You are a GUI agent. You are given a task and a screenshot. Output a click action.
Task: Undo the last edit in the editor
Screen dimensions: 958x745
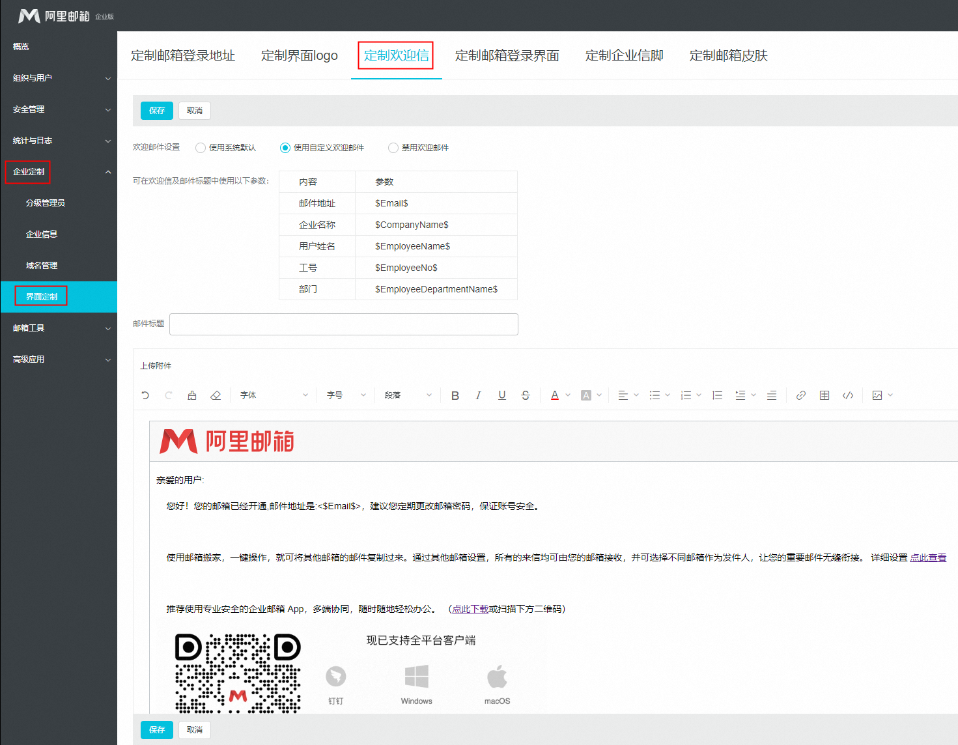tap(145, 395)
